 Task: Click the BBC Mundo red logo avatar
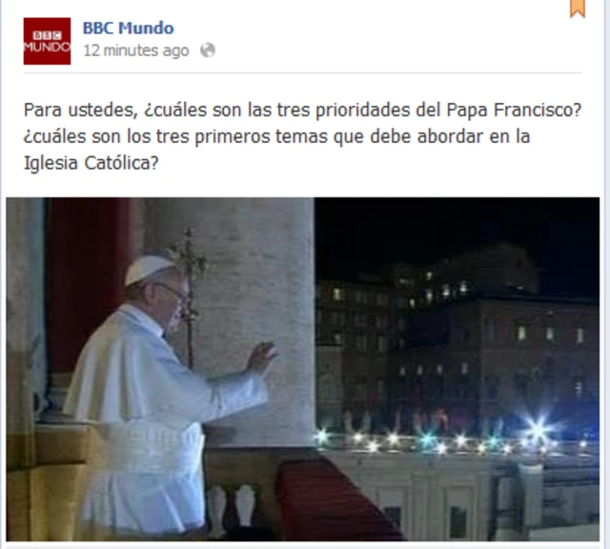47,41
